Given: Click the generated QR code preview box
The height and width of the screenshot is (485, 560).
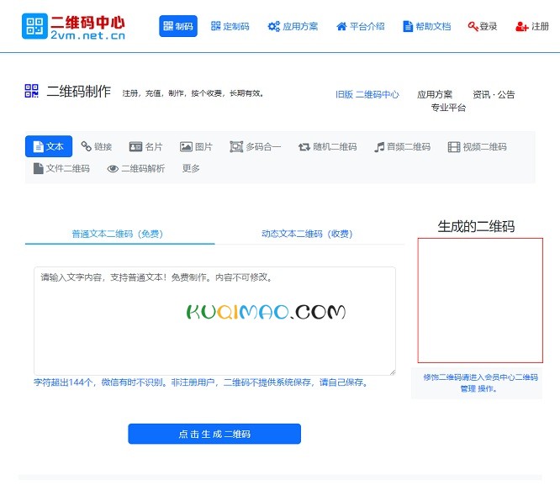Looking at the screenshot, I should click(x=480, y=300).
